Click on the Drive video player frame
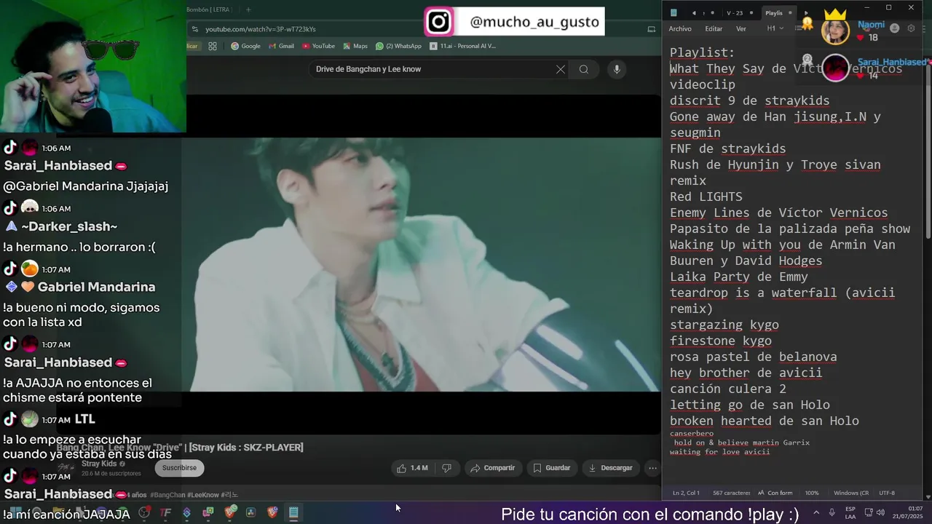 pyautogui.click(x=421, y=264)
